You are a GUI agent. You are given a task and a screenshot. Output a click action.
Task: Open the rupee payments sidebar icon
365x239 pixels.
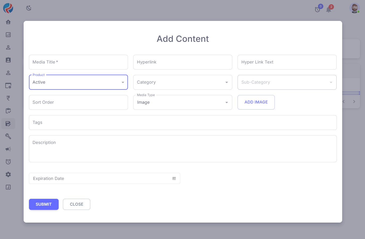(8, 98)
